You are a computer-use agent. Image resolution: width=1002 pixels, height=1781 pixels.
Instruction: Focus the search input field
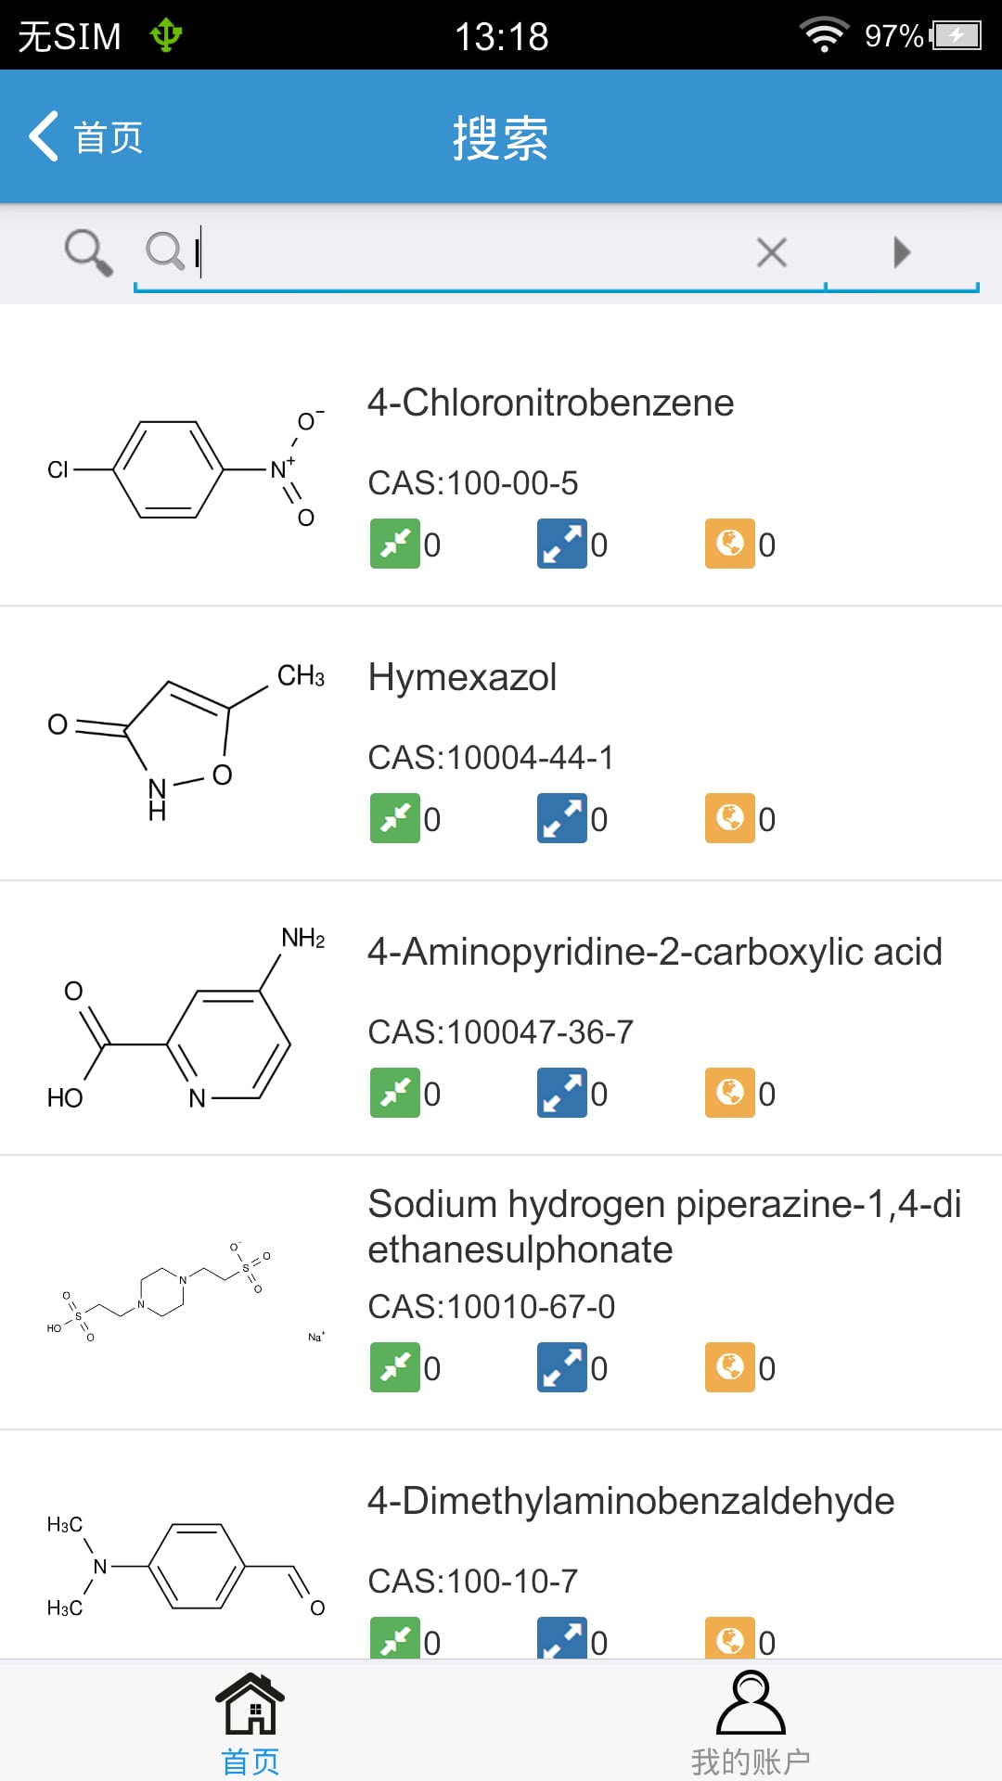point(464,252)
